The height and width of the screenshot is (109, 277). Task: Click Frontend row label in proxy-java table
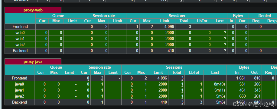(19, 78)
